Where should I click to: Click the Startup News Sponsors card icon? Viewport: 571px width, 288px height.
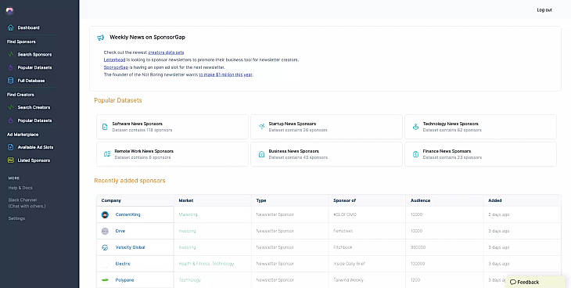[x=261, y=127]
